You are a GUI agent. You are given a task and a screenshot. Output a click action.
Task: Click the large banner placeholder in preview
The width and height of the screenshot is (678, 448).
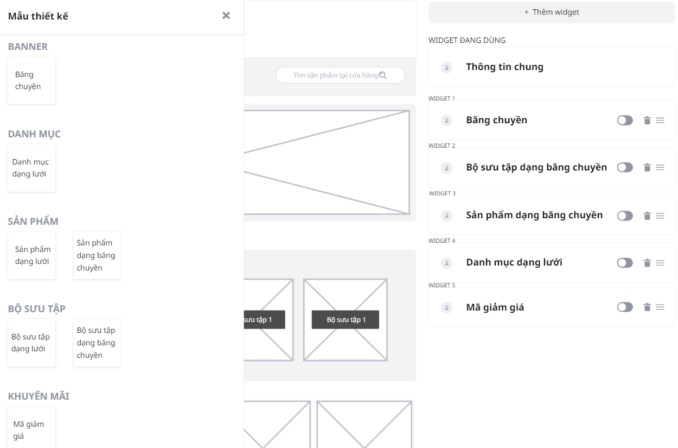point(327,162)
